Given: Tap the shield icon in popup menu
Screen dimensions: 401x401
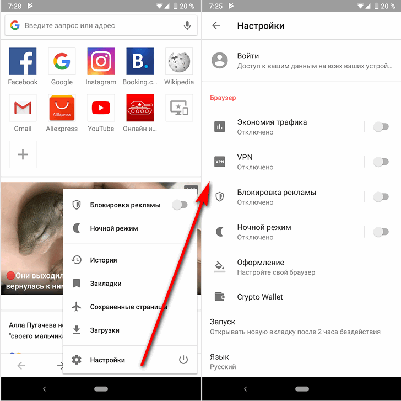Looking at the screenshot, I should click(x=77, y=205).
